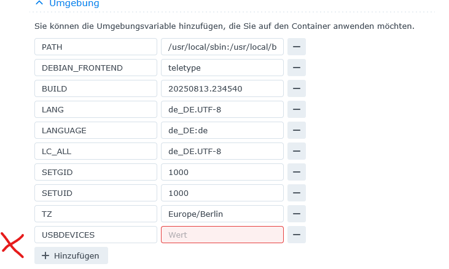The width and height of the screenshot is (449, 269).
Task: Delete the TZ variable row
Action: tap(297, 214)
